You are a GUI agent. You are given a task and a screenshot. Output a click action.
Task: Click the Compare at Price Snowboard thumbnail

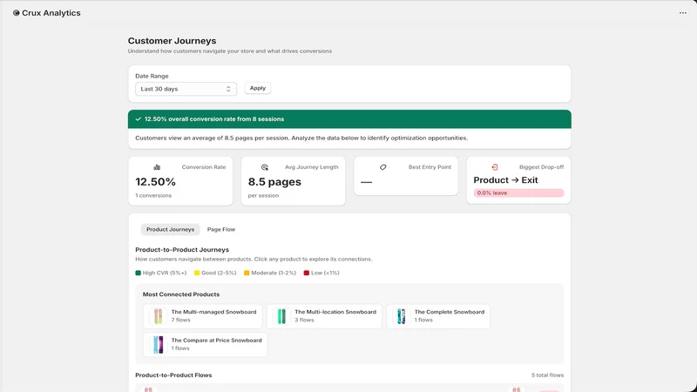point(159,344)
